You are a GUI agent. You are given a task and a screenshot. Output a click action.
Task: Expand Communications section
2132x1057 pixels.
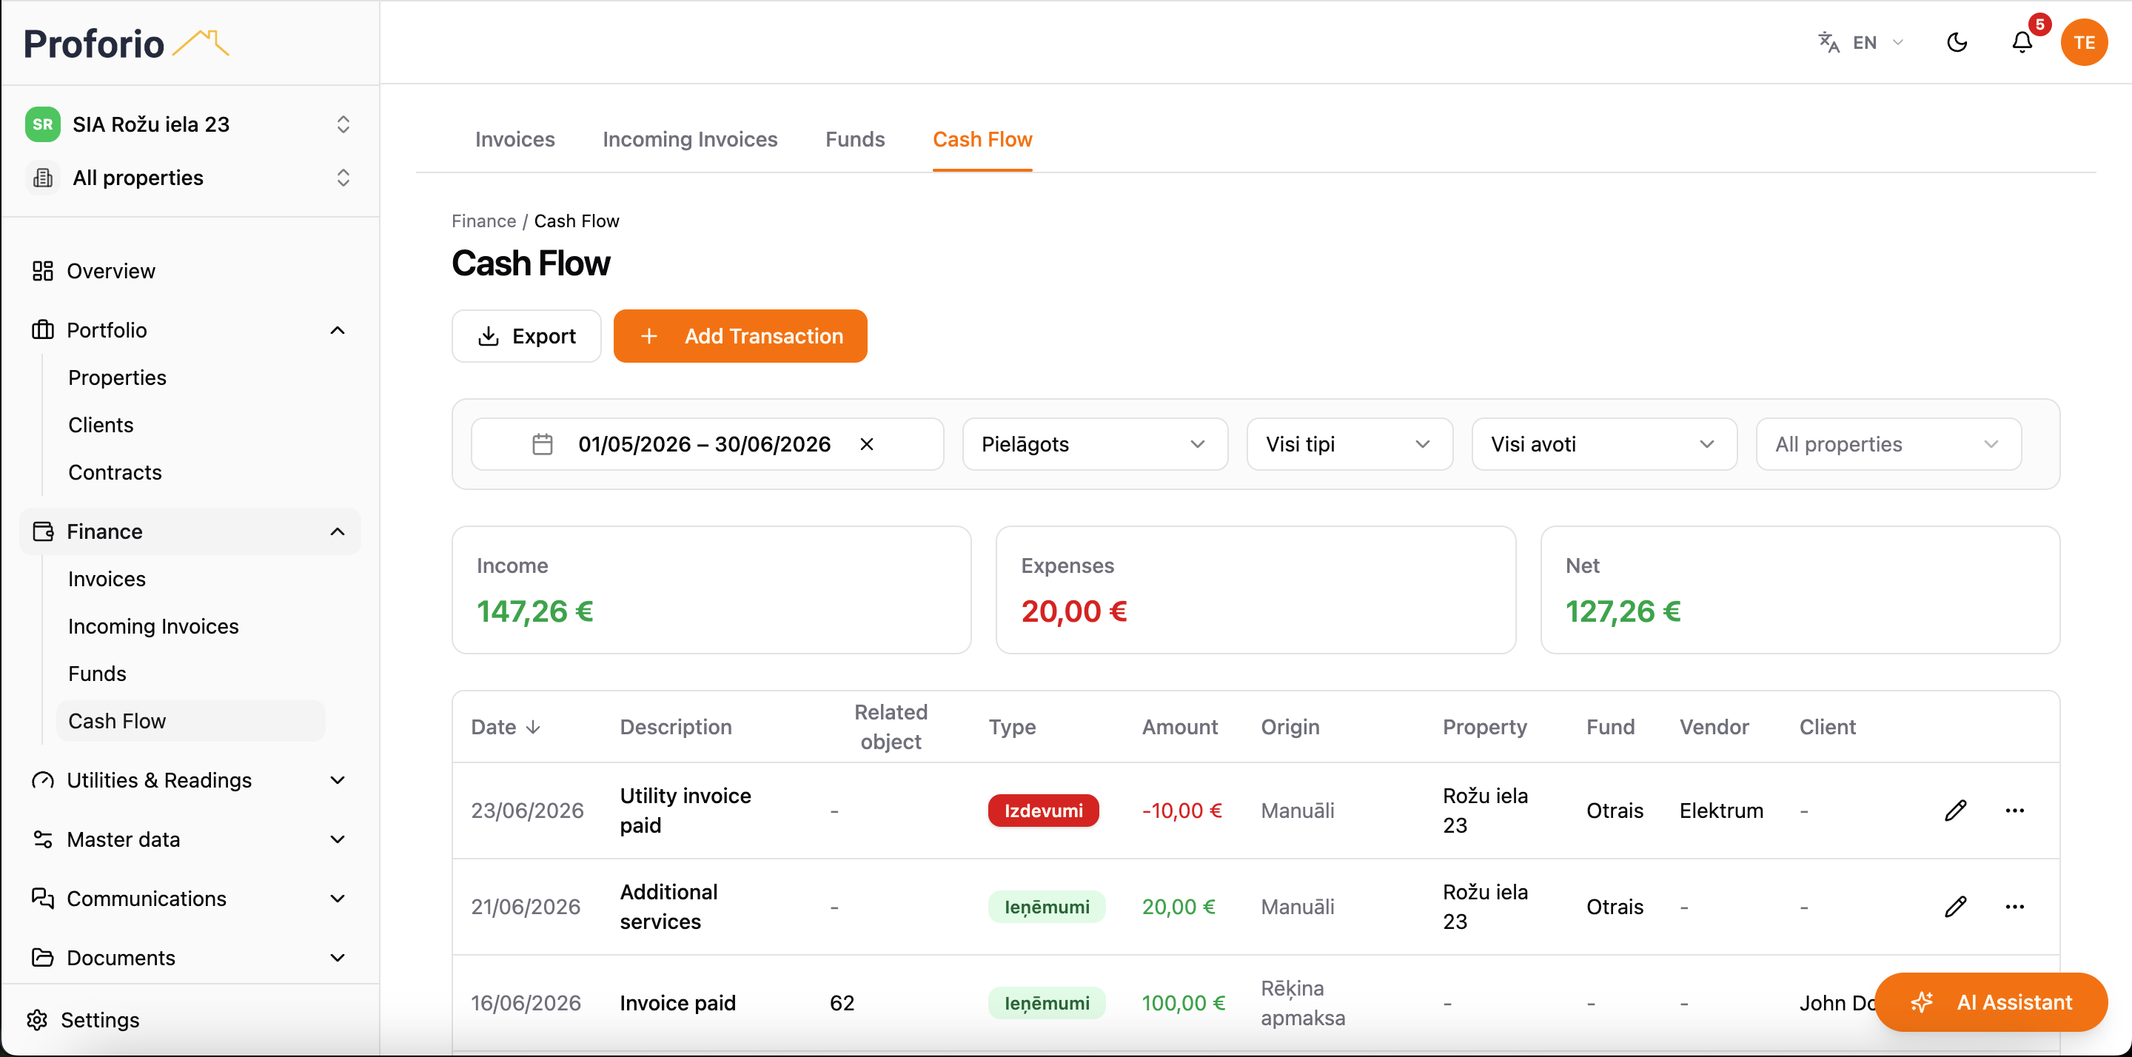(190, 898)
